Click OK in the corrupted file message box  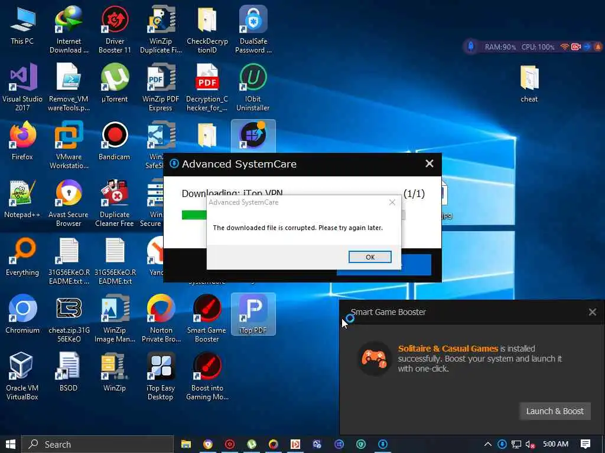pos(370,257)
